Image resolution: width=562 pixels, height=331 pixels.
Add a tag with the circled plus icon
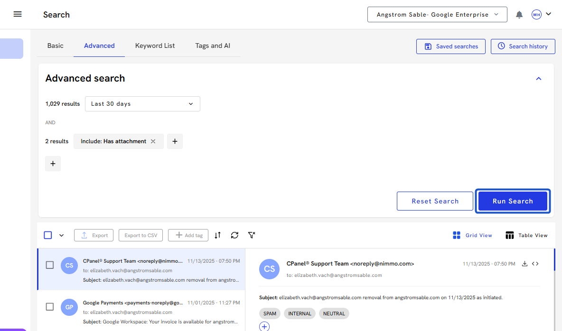click(264, 326)
